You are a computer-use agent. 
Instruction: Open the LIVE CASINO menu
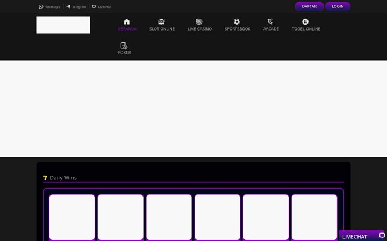click(x=199, y=25)
